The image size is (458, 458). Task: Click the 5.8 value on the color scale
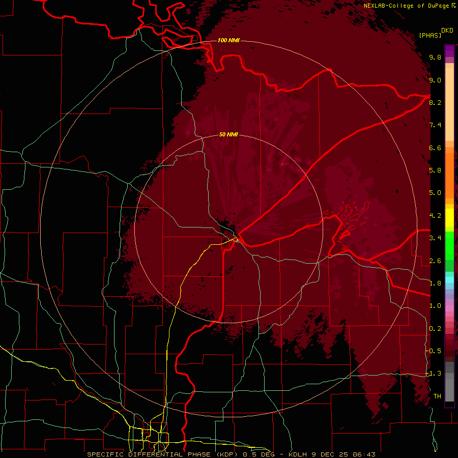(435, 170)
